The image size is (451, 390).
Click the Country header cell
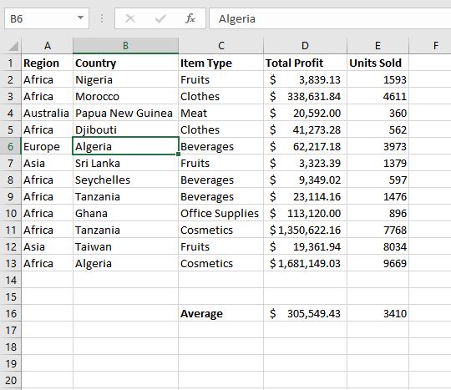point(125,63)
